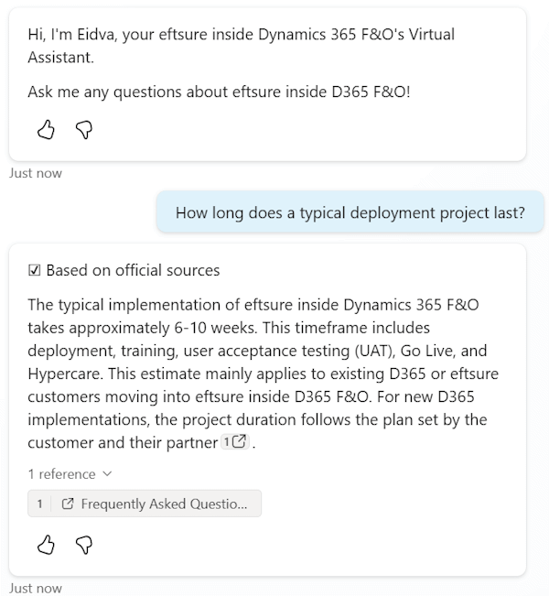Click thumbs down on Eidva's welcome message
The width and height of the screenshot is (549, 596).
84,131
